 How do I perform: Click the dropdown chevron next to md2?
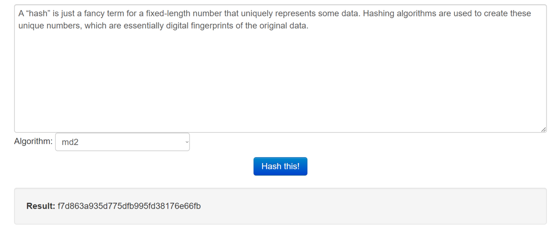point(186,142)
